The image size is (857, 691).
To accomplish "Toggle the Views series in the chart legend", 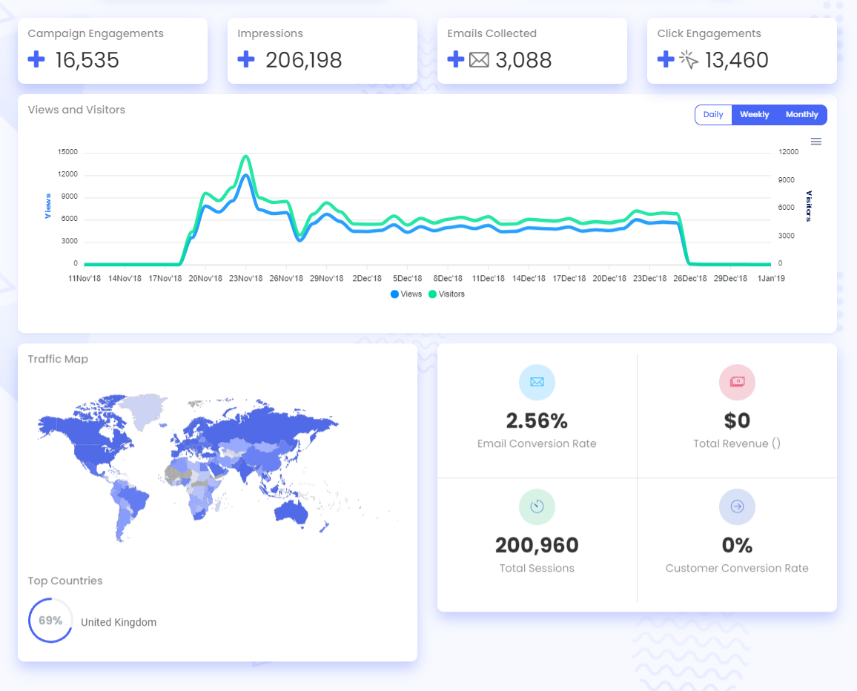I will pyautogui.click(x=405, y=294).
